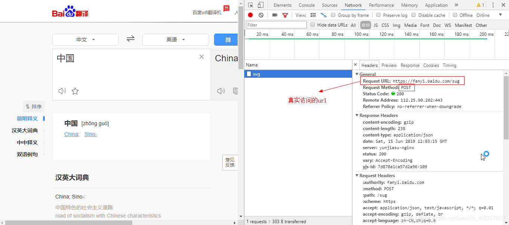Viewport: 509px width, 225px height.
Task: Toggle the red filter funnel icon
Action: pyautogui.click(x=285, y=15)
